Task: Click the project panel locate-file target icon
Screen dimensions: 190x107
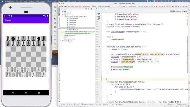Action: (x=86, y=9)
